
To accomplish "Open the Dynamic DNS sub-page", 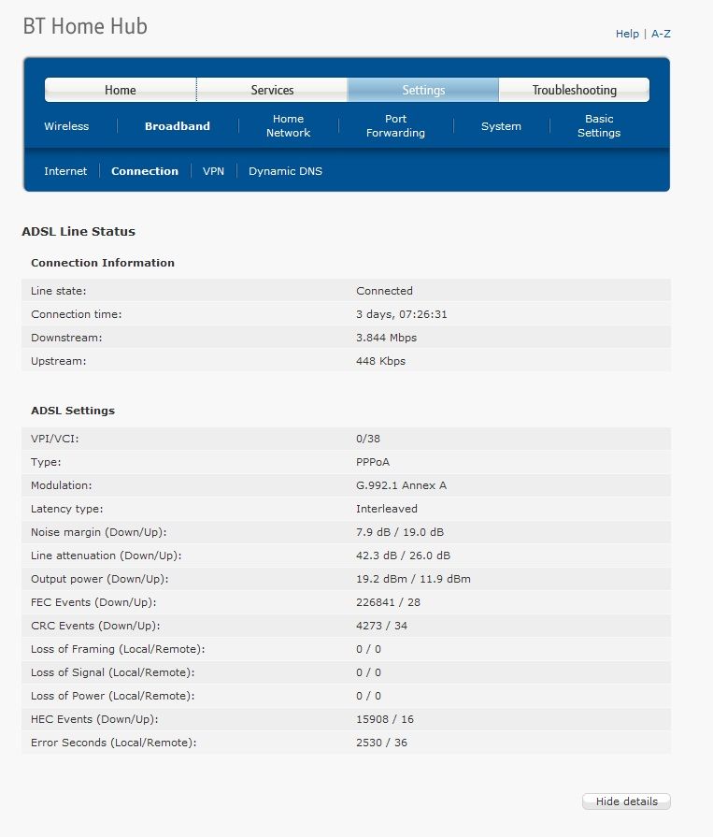I will pyautogui.click(x=285, y=171).
